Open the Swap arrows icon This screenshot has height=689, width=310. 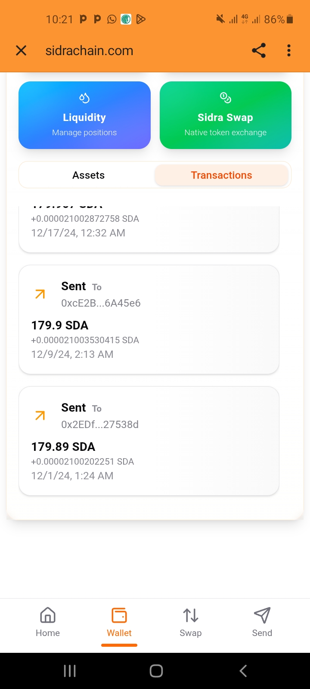(x=191, y=616)
